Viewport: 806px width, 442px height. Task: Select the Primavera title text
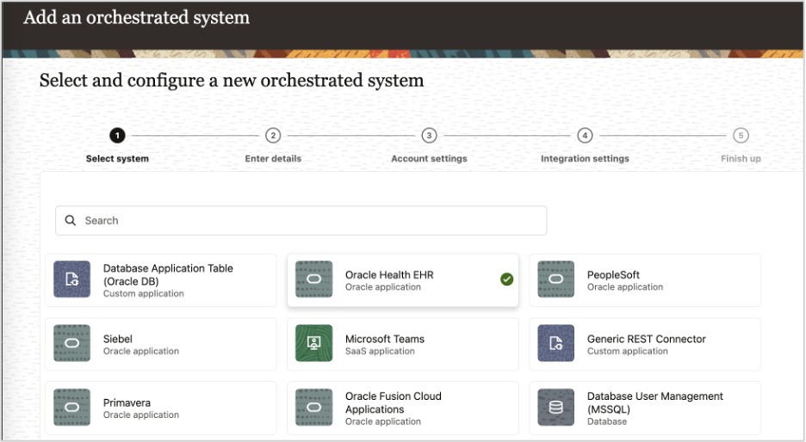127,403
